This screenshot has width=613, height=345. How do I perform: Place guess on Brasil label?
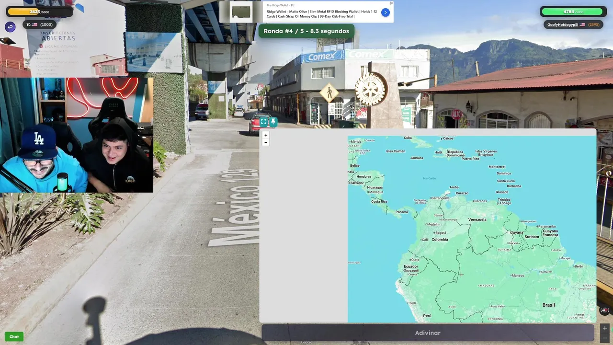[548, 305]
